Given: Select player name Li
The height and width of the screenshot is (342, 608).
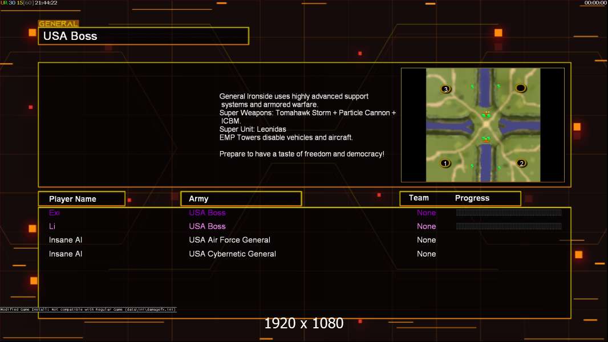Looking at the screenshot, I should (52, 226).
